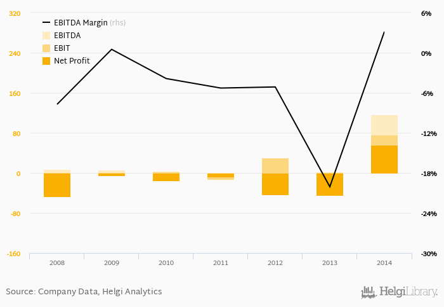Click the EBITDA legend color swatch
This screenshot has width=444, height=307.
(x=46, y=36)
